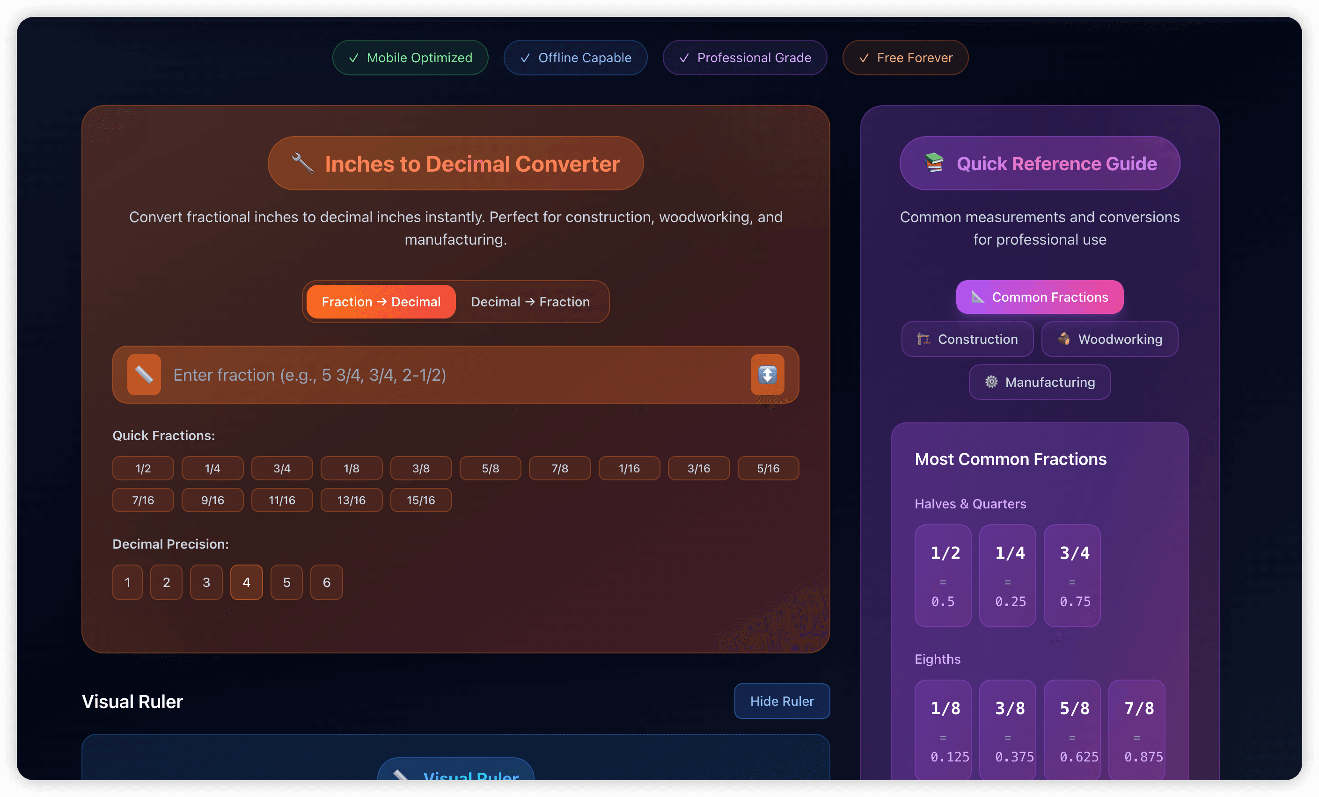Click the wood log icon on the Woodworking tab

tap(1063, 339)
